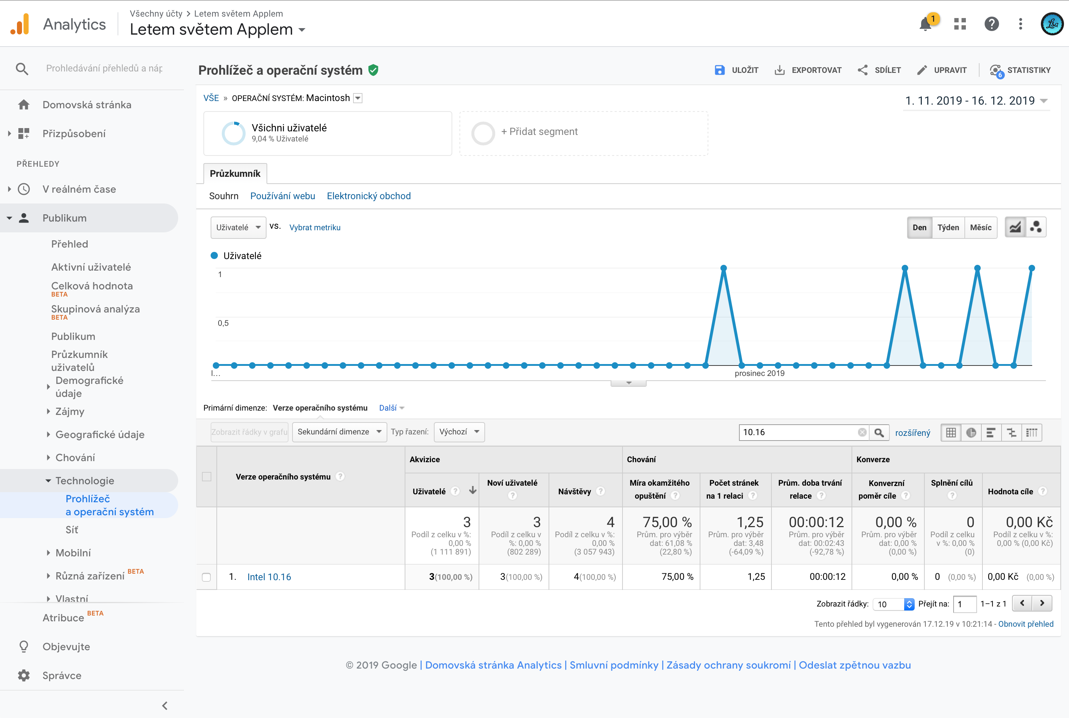Viewport: 1069px width, 718px height.
Task: Select the motion chart icon
Action: click(x=1036, y=227)
